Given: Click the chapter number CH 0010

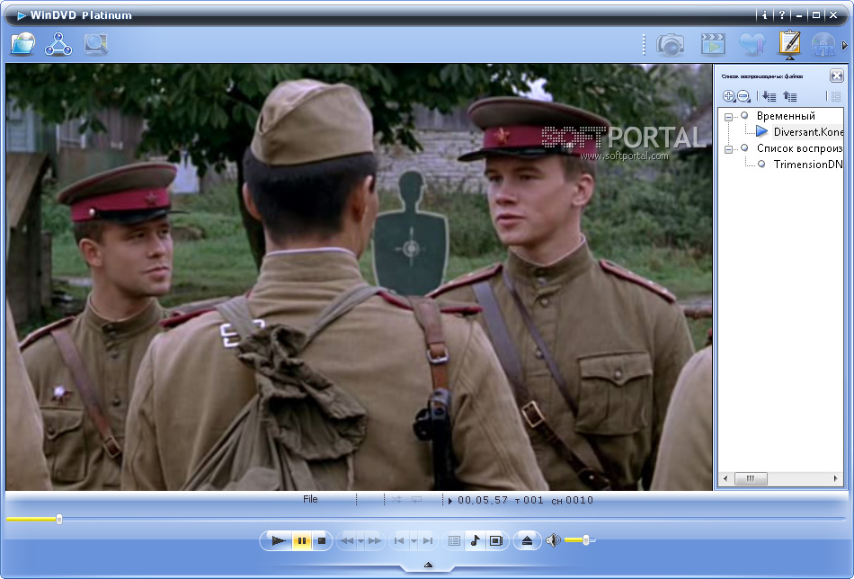Looking at the screenshot, I should tap(572, 500).
